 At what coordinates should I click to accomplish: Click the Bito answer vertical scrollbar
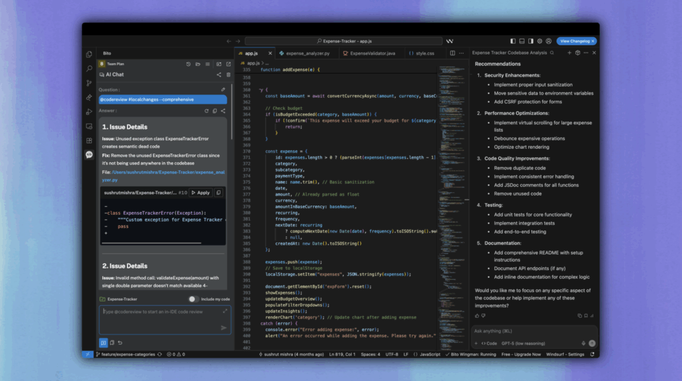pos(231,112)
